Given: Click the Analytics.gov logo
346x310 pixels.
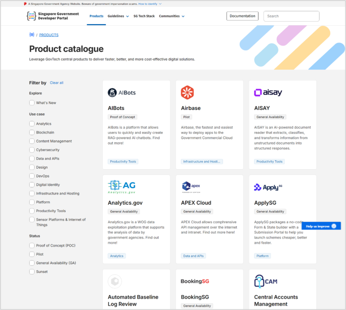Looking at the screenshot, I should [x=122, y=186].
